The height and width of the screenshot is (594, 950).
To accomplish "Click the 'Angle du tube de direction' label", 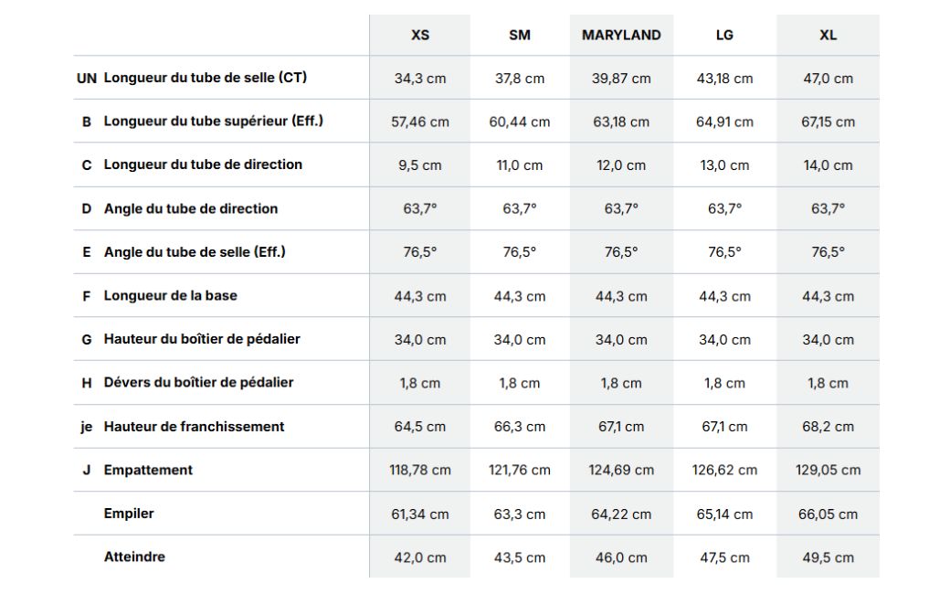I will pyautogui.click(x=191, y=208).
